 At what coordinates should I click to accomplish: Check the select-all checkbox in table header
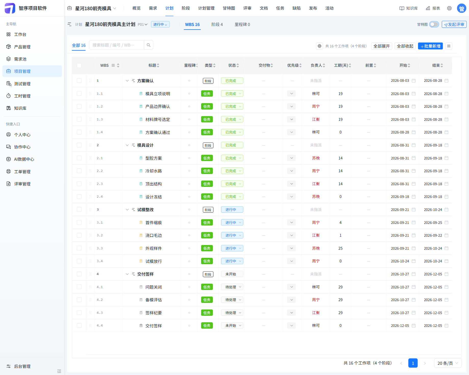point(79,65)
